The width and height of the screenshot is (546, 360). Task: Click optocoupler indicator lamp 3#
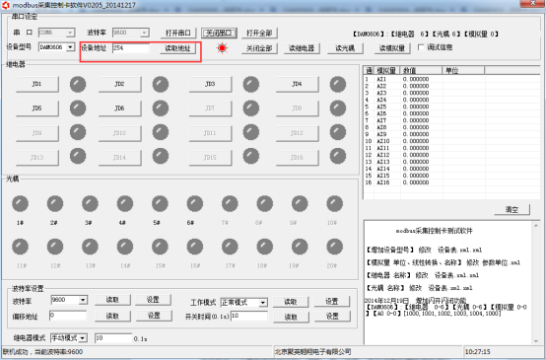pos(90,204)
